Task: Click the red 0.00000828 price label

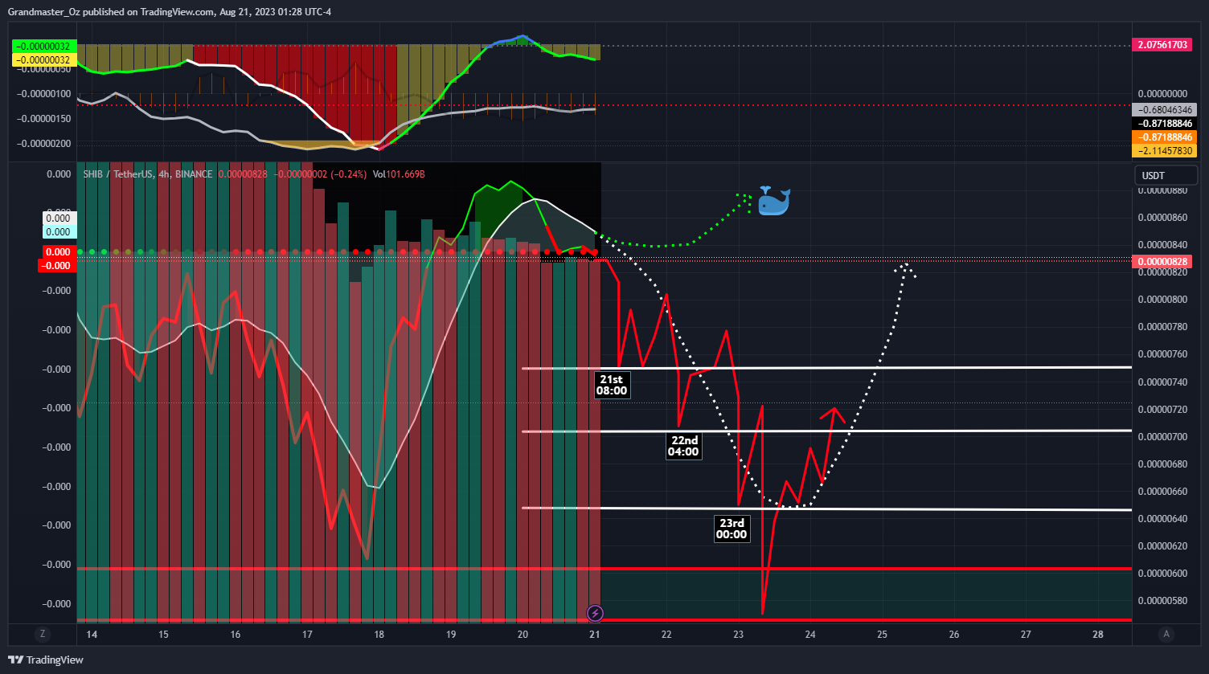Action: click(x=1161, y=262)
